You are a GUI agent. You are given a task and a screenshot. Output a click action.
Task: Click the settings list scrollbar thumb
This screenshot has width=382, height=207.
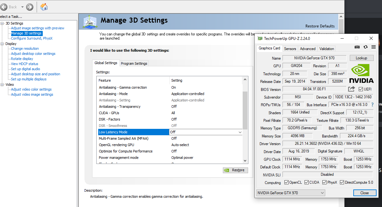click(245, 110)
